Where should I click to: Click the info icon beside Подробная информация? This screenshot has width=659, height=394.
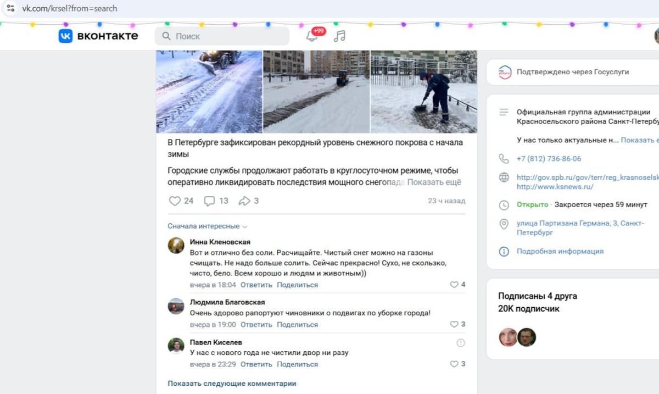[x=504, y=252]
